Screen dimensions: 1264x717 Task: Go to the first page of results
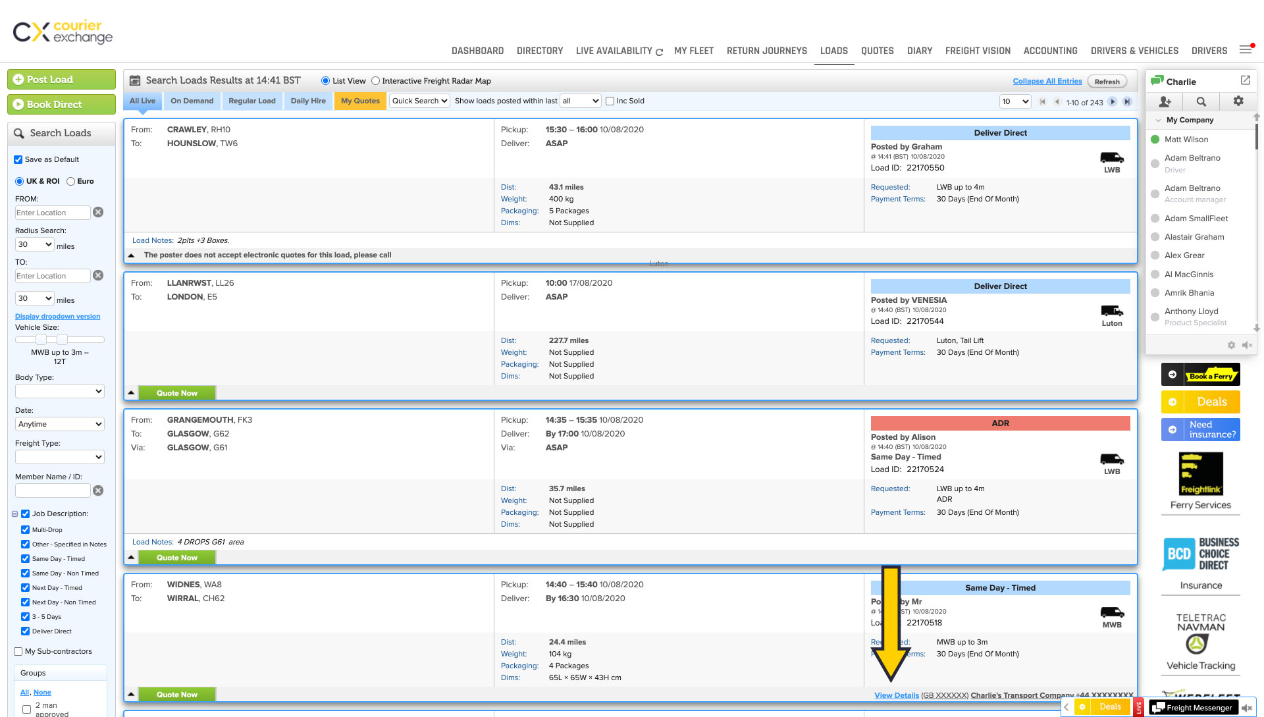pos(1043,101)
